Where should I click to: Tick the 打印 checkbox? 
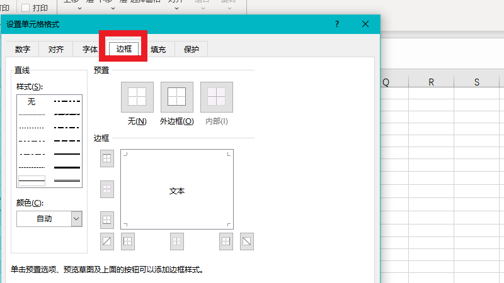coord(26,8)
